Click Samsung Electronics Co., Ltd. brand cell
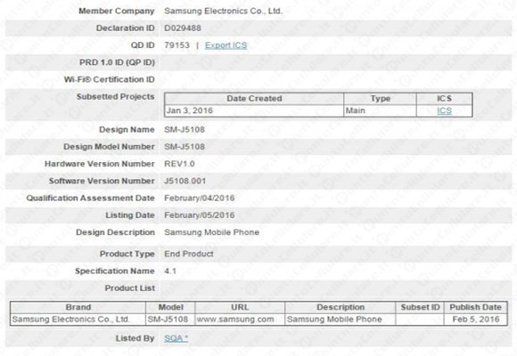Viewport: 517px width, 356px height. tap(78, 320)
